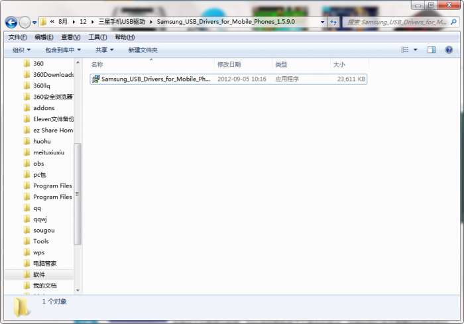Screen dimensions: 464x324
Task: Open the view options dropdown arrow
Action: click(416, 50)
